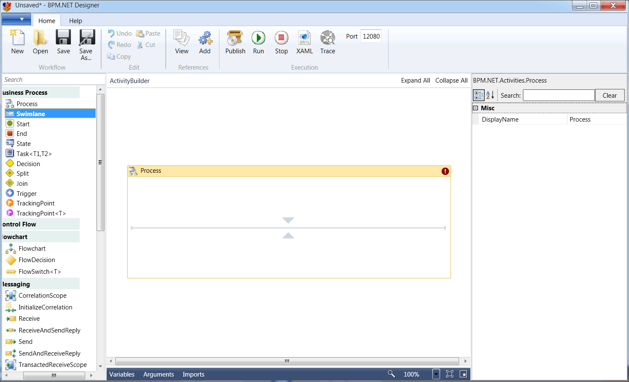Choose Save As in ribbon
Screen dimensions: 629x382
click(87, 45)
